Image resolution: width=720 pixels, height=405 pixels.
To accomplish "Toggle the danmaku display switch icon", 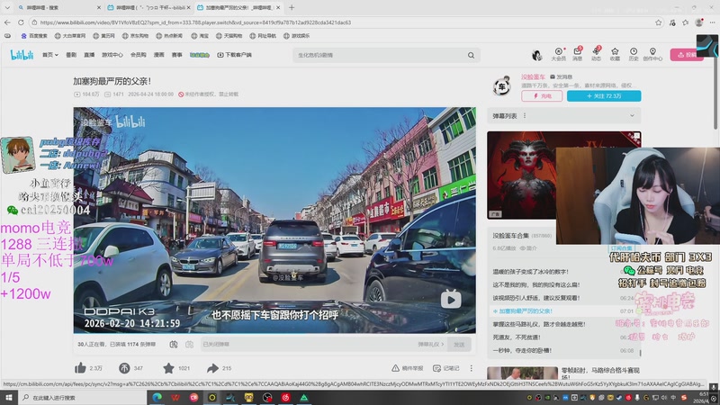I will tap(174, 345).
